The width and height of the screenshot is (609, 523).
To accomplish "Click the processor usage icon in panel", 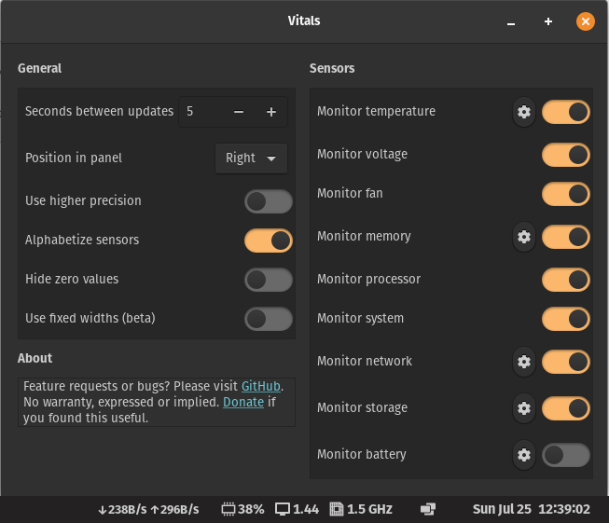I will coord(228,509).
